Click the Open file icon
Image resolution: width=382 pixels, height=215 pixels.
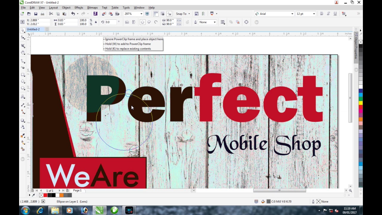pyautogui.click(x=29, y=14)
